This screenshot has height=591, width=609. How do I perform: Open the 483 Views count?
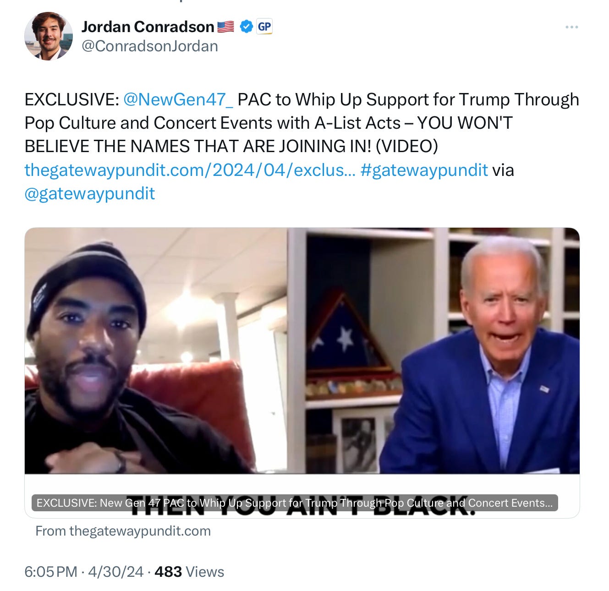189,572
